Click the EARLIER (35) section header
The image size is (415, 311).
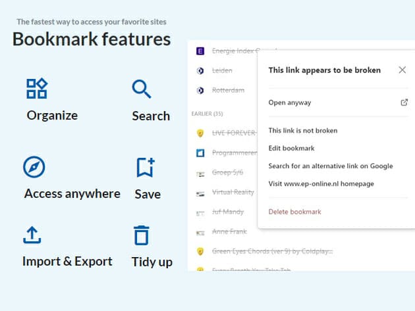207,114
